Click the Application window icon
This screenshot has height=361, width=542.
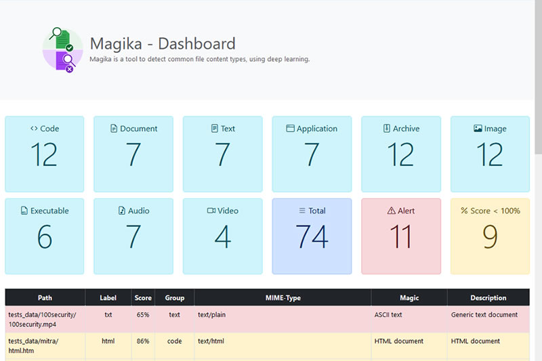click(291, 129)
